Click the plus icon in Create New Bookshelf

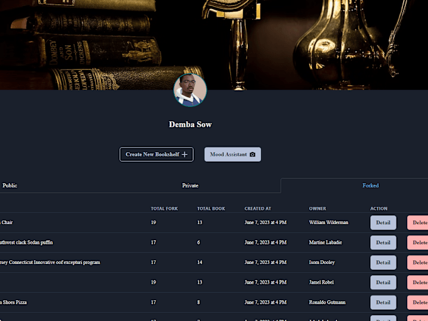point(184,154)
